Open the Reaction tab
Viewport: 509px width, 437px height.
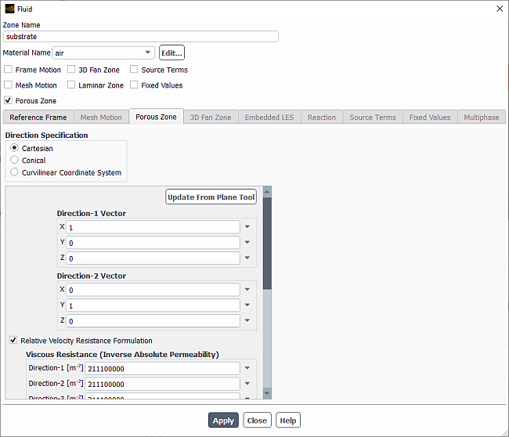click(x=322, y=117)
